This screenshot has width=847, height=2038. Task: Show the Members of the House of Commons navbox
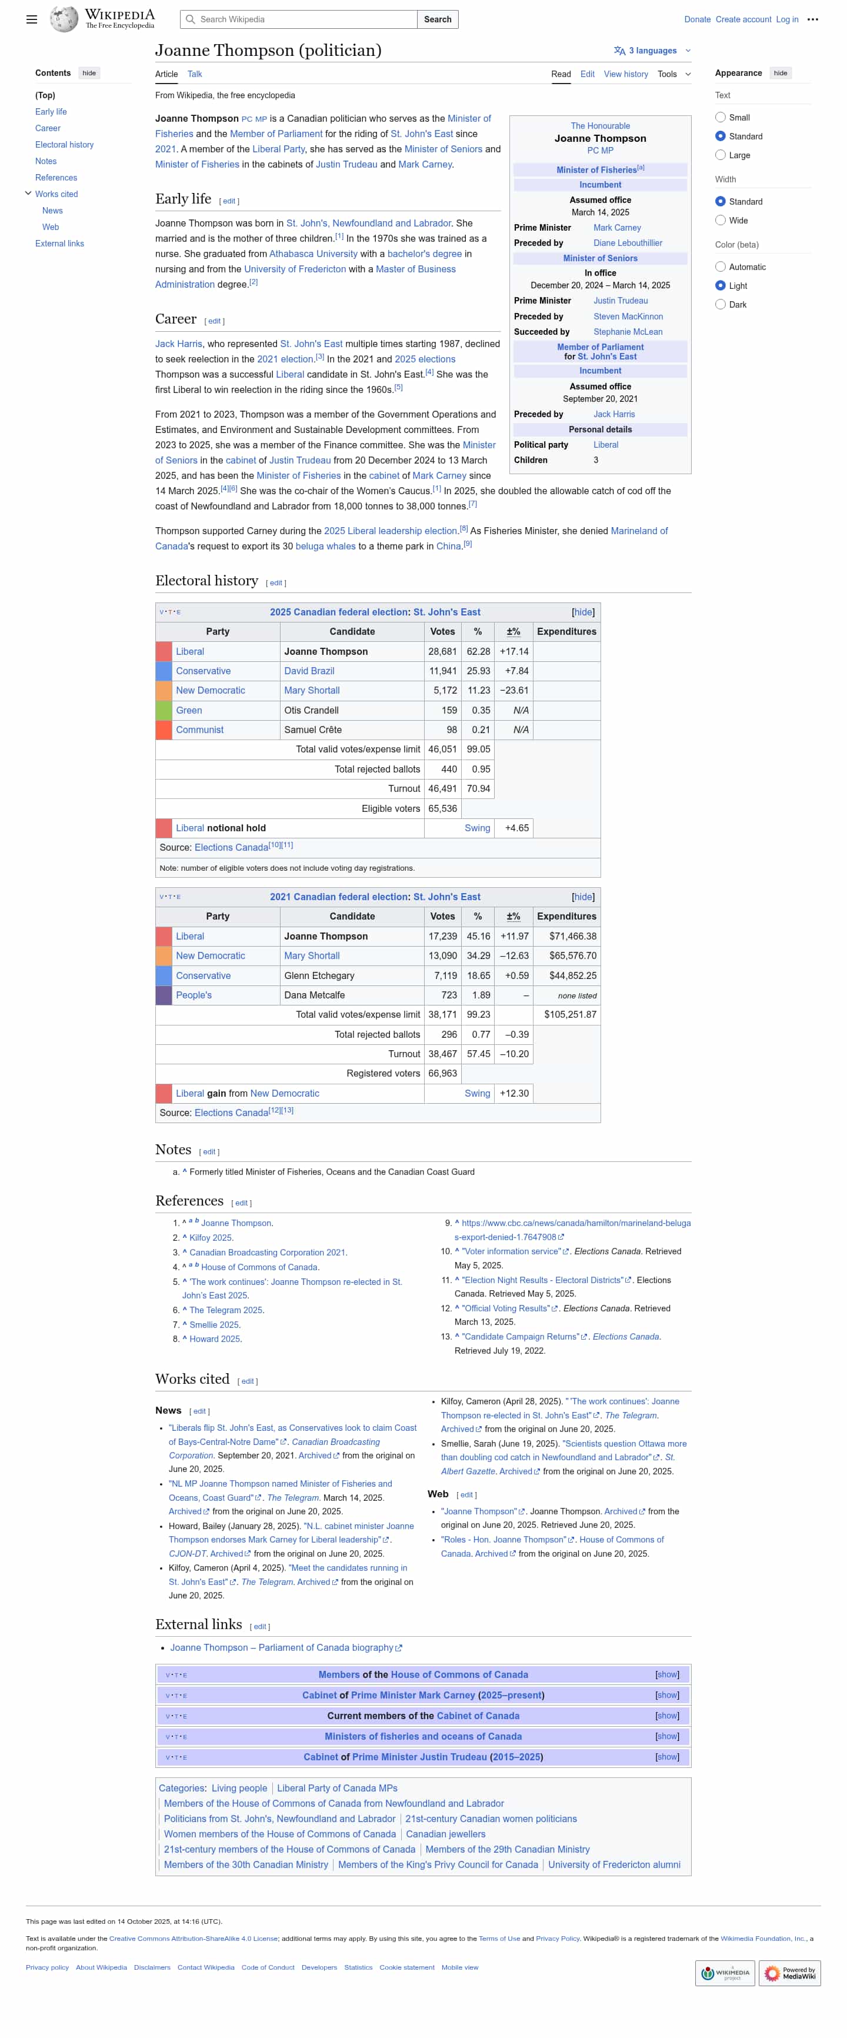pyautogui.click(x=668, y=1674)
